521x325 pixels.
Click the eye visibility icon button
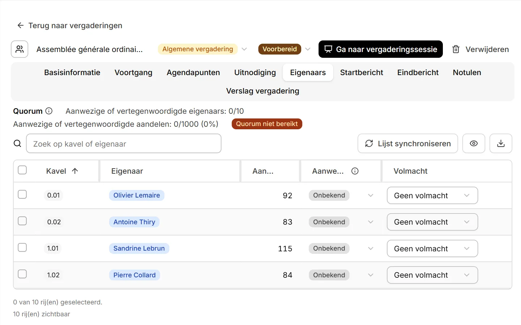click(x=474, y=143)
